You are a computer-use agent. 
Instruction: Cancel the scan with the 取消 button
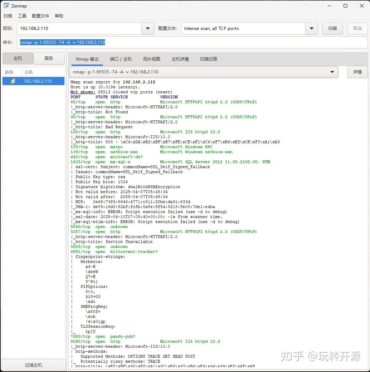357,29
